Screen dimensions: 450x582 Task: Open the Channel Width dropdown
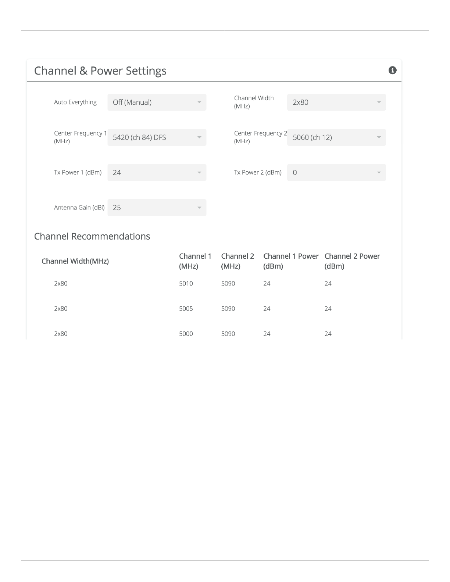point(336,102)
